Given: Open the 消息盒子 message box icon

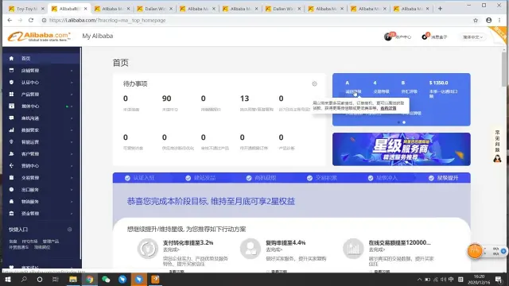Looking at the screenshot, I should 424,37.
